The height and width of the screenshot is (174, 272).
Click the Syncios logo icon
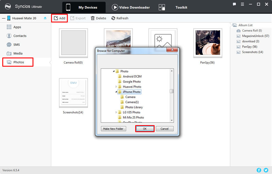click(8, 6)
